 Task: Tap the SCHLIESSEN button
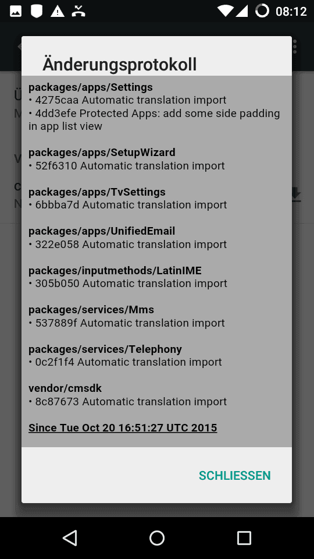(x=234, y=475)
